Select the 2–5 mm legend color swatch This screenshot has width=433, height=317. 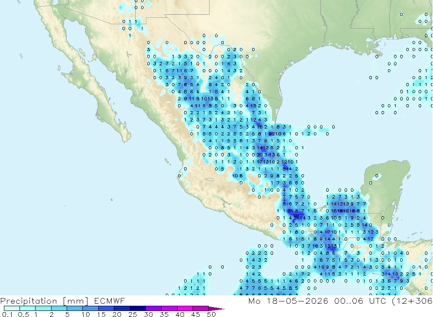tap(59, 308)
